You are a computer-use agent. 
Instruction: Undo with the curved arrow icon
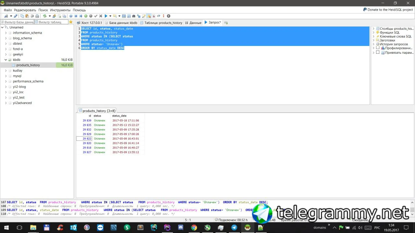32,16
